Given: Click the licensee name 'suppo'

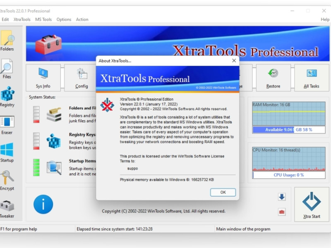Looking at the screenshot, I should coord(132,169).
